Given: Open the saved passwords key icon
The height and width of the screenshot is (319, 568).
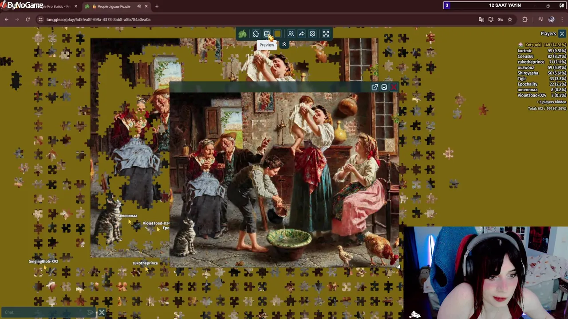Looking at the screenshot, I should [x=501, y=19].
